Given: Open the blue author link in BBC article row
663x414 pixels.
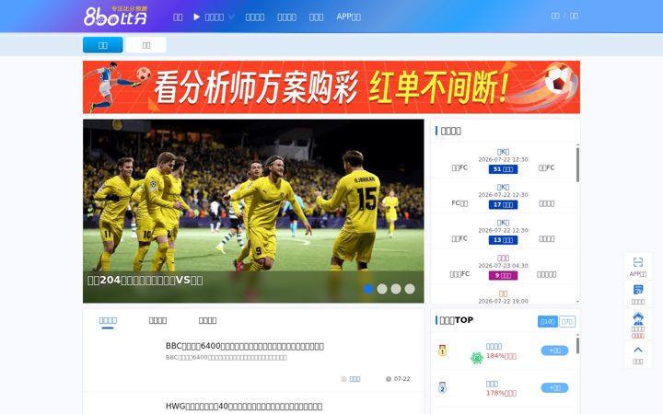Looking at the screenshot, I should (x=355, y=379).
